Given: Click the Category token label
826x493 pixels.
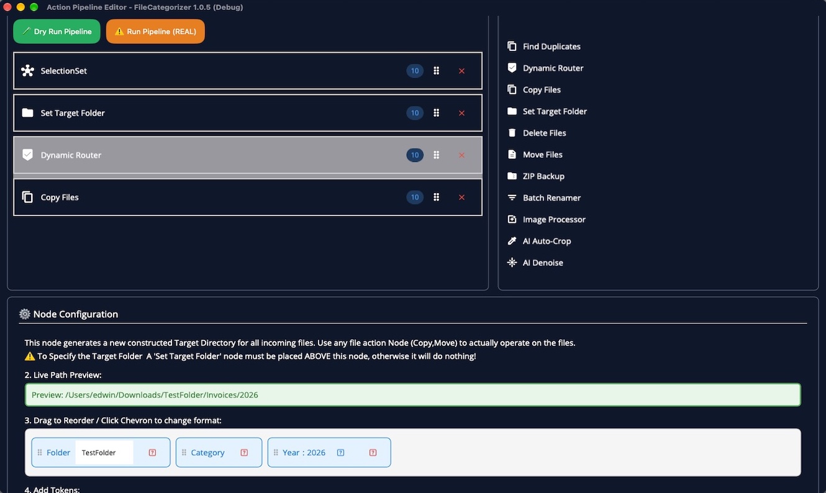Looking at the screenshot, I should 207,453.
